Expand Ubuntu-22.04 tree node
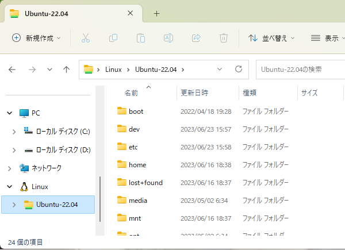 (x=14, y=205)
